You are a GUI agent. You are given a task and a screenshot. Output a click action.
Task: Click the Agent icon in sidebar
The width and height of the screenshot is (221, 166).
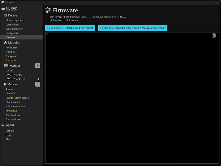click(3, 125)
